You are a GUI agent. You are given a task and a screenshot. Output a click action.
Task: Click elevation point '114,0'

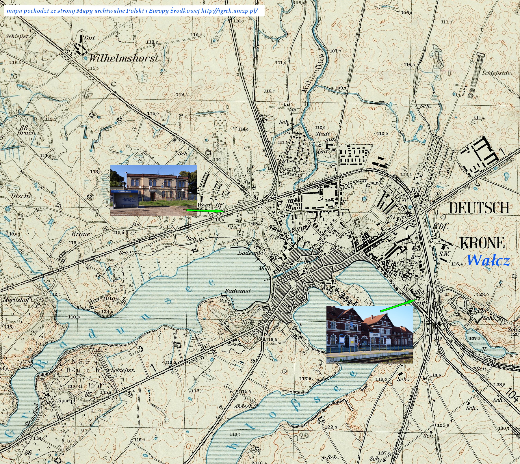(x=243, y=129)
